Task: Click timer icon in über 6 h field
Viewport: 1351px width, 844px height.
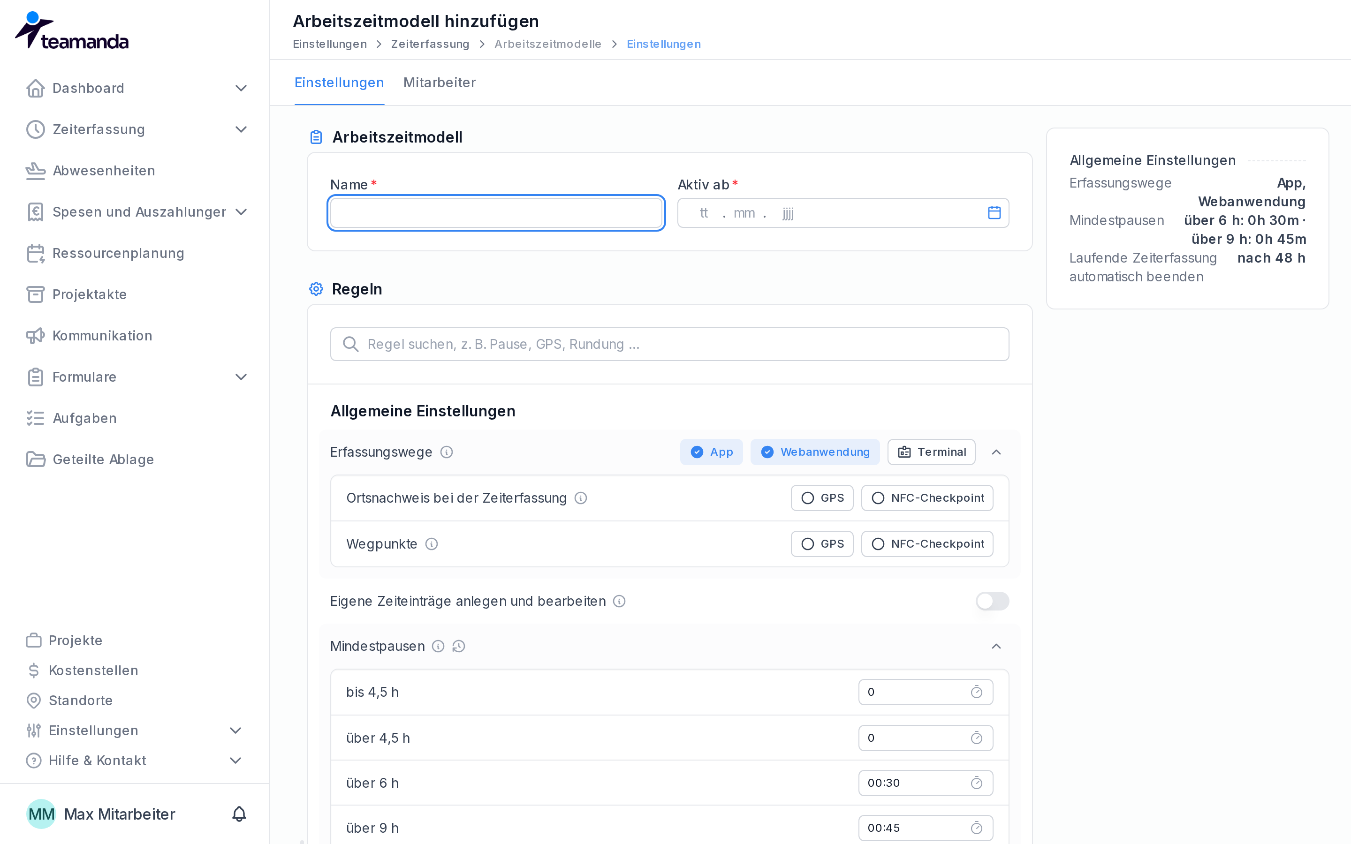Action: point(976,783)
